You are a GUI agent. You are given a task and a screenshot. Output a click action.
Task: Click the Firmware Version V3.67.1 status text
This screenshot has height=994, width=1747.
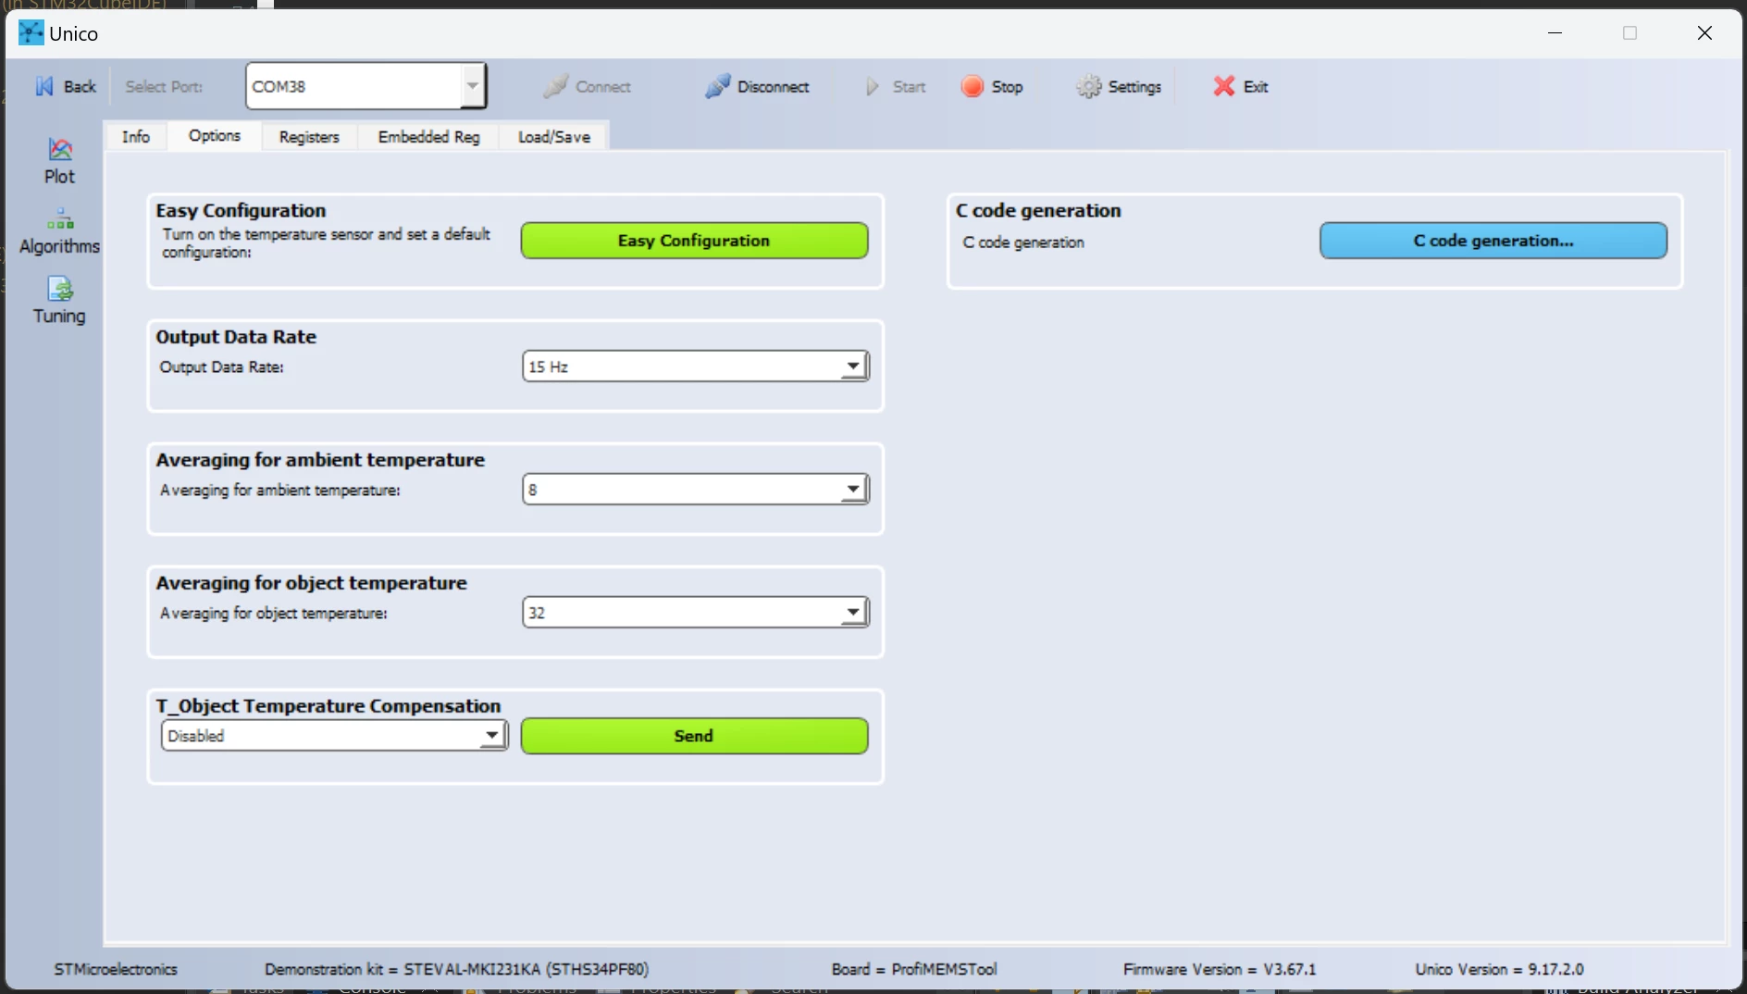(x=1219, y=969)
